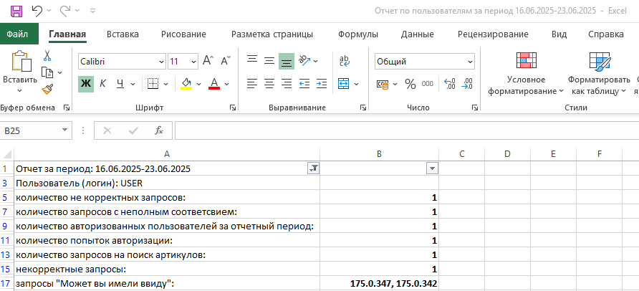Screen dimensions: 639x291
Task: Click the Copy icon
Action: (48, 73)
